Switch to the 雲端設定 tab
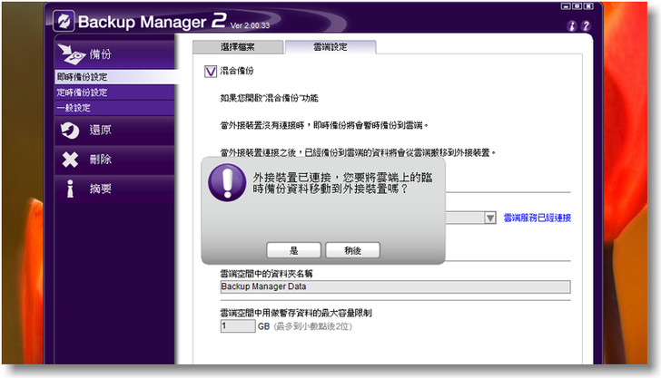This screenshot has height=378, width=661. [330, 47]
